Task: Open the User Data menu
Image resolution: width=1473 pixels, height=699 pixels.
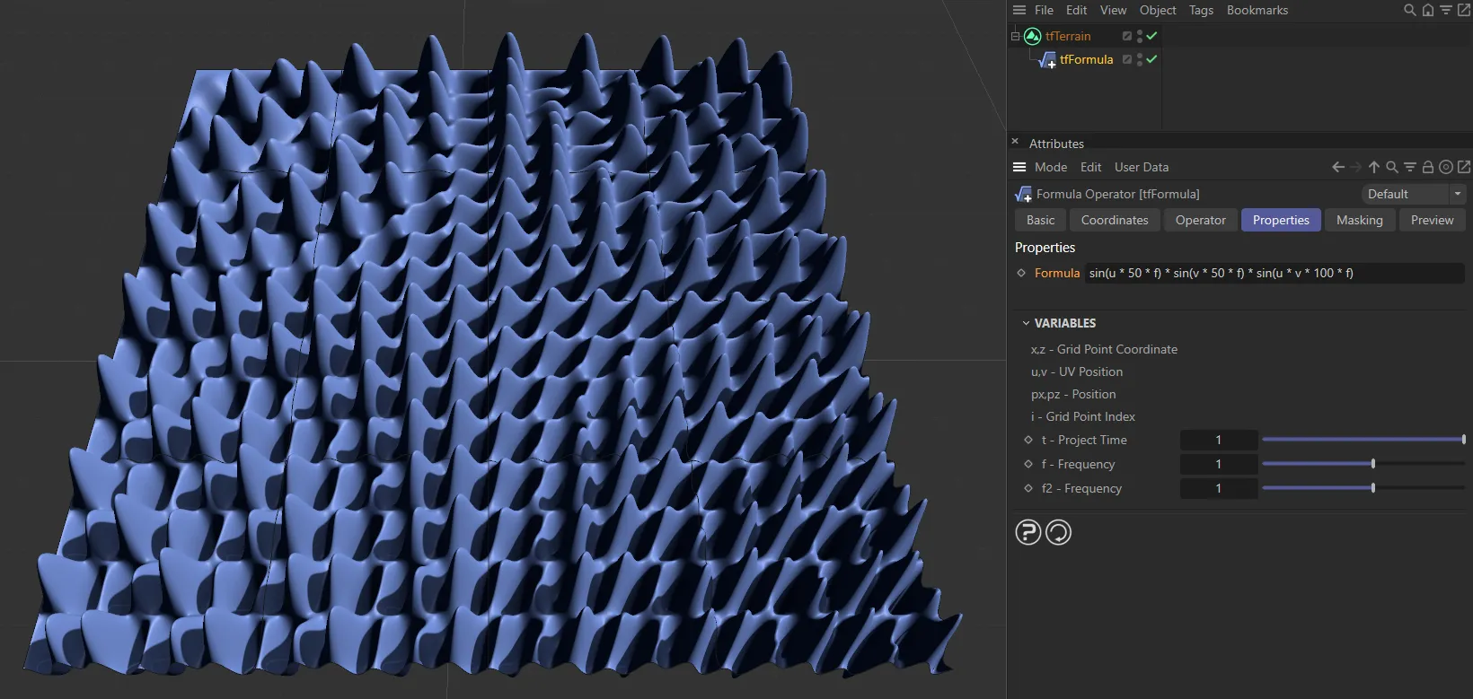Action: [x=1141, y=167]
